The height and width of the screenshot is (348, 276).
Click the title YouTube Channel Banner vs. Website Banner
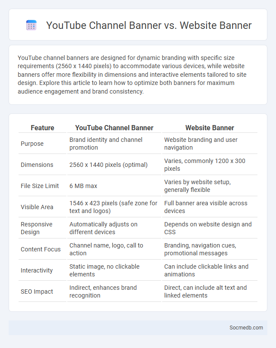(x=149, y=25)
